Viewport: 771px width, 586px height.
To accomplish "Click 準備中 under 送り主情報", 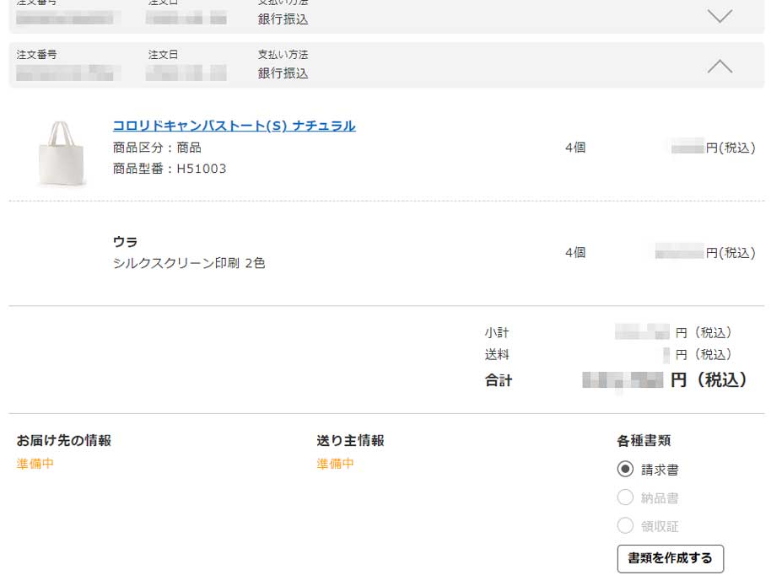I will [x=335, y=464].
